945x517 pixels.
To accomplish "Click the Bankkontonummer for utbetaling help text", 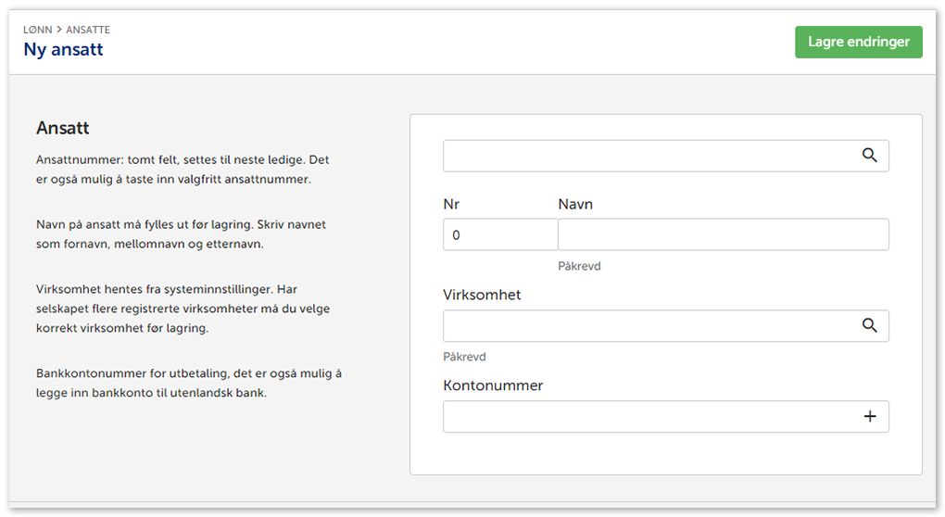I will click(x=189, y=383).
